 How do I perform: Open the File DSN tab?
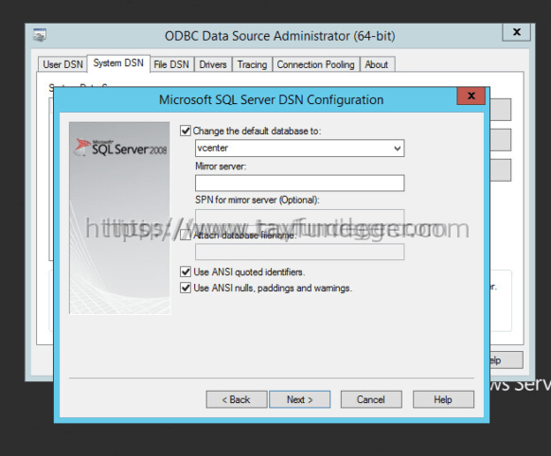tap(171, 64)
